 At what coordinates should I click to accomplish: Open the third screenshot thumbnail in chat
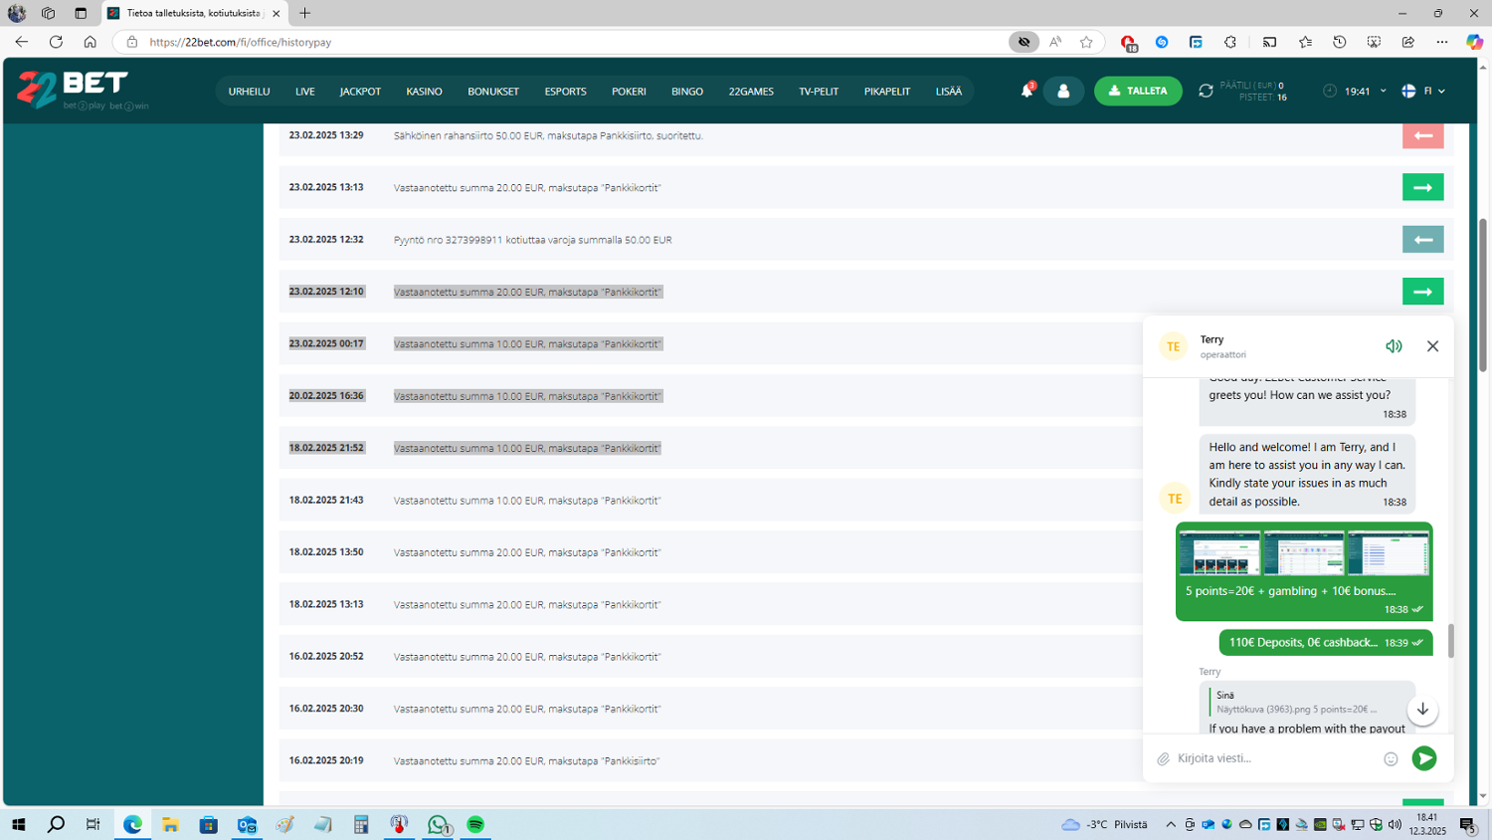(1389, 553)
